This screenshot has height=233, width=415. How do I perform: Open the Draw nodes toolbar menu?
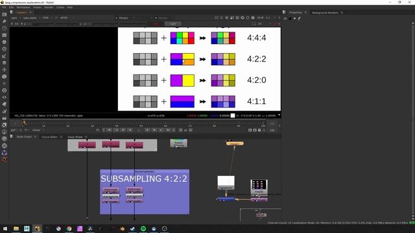(5, 21)
